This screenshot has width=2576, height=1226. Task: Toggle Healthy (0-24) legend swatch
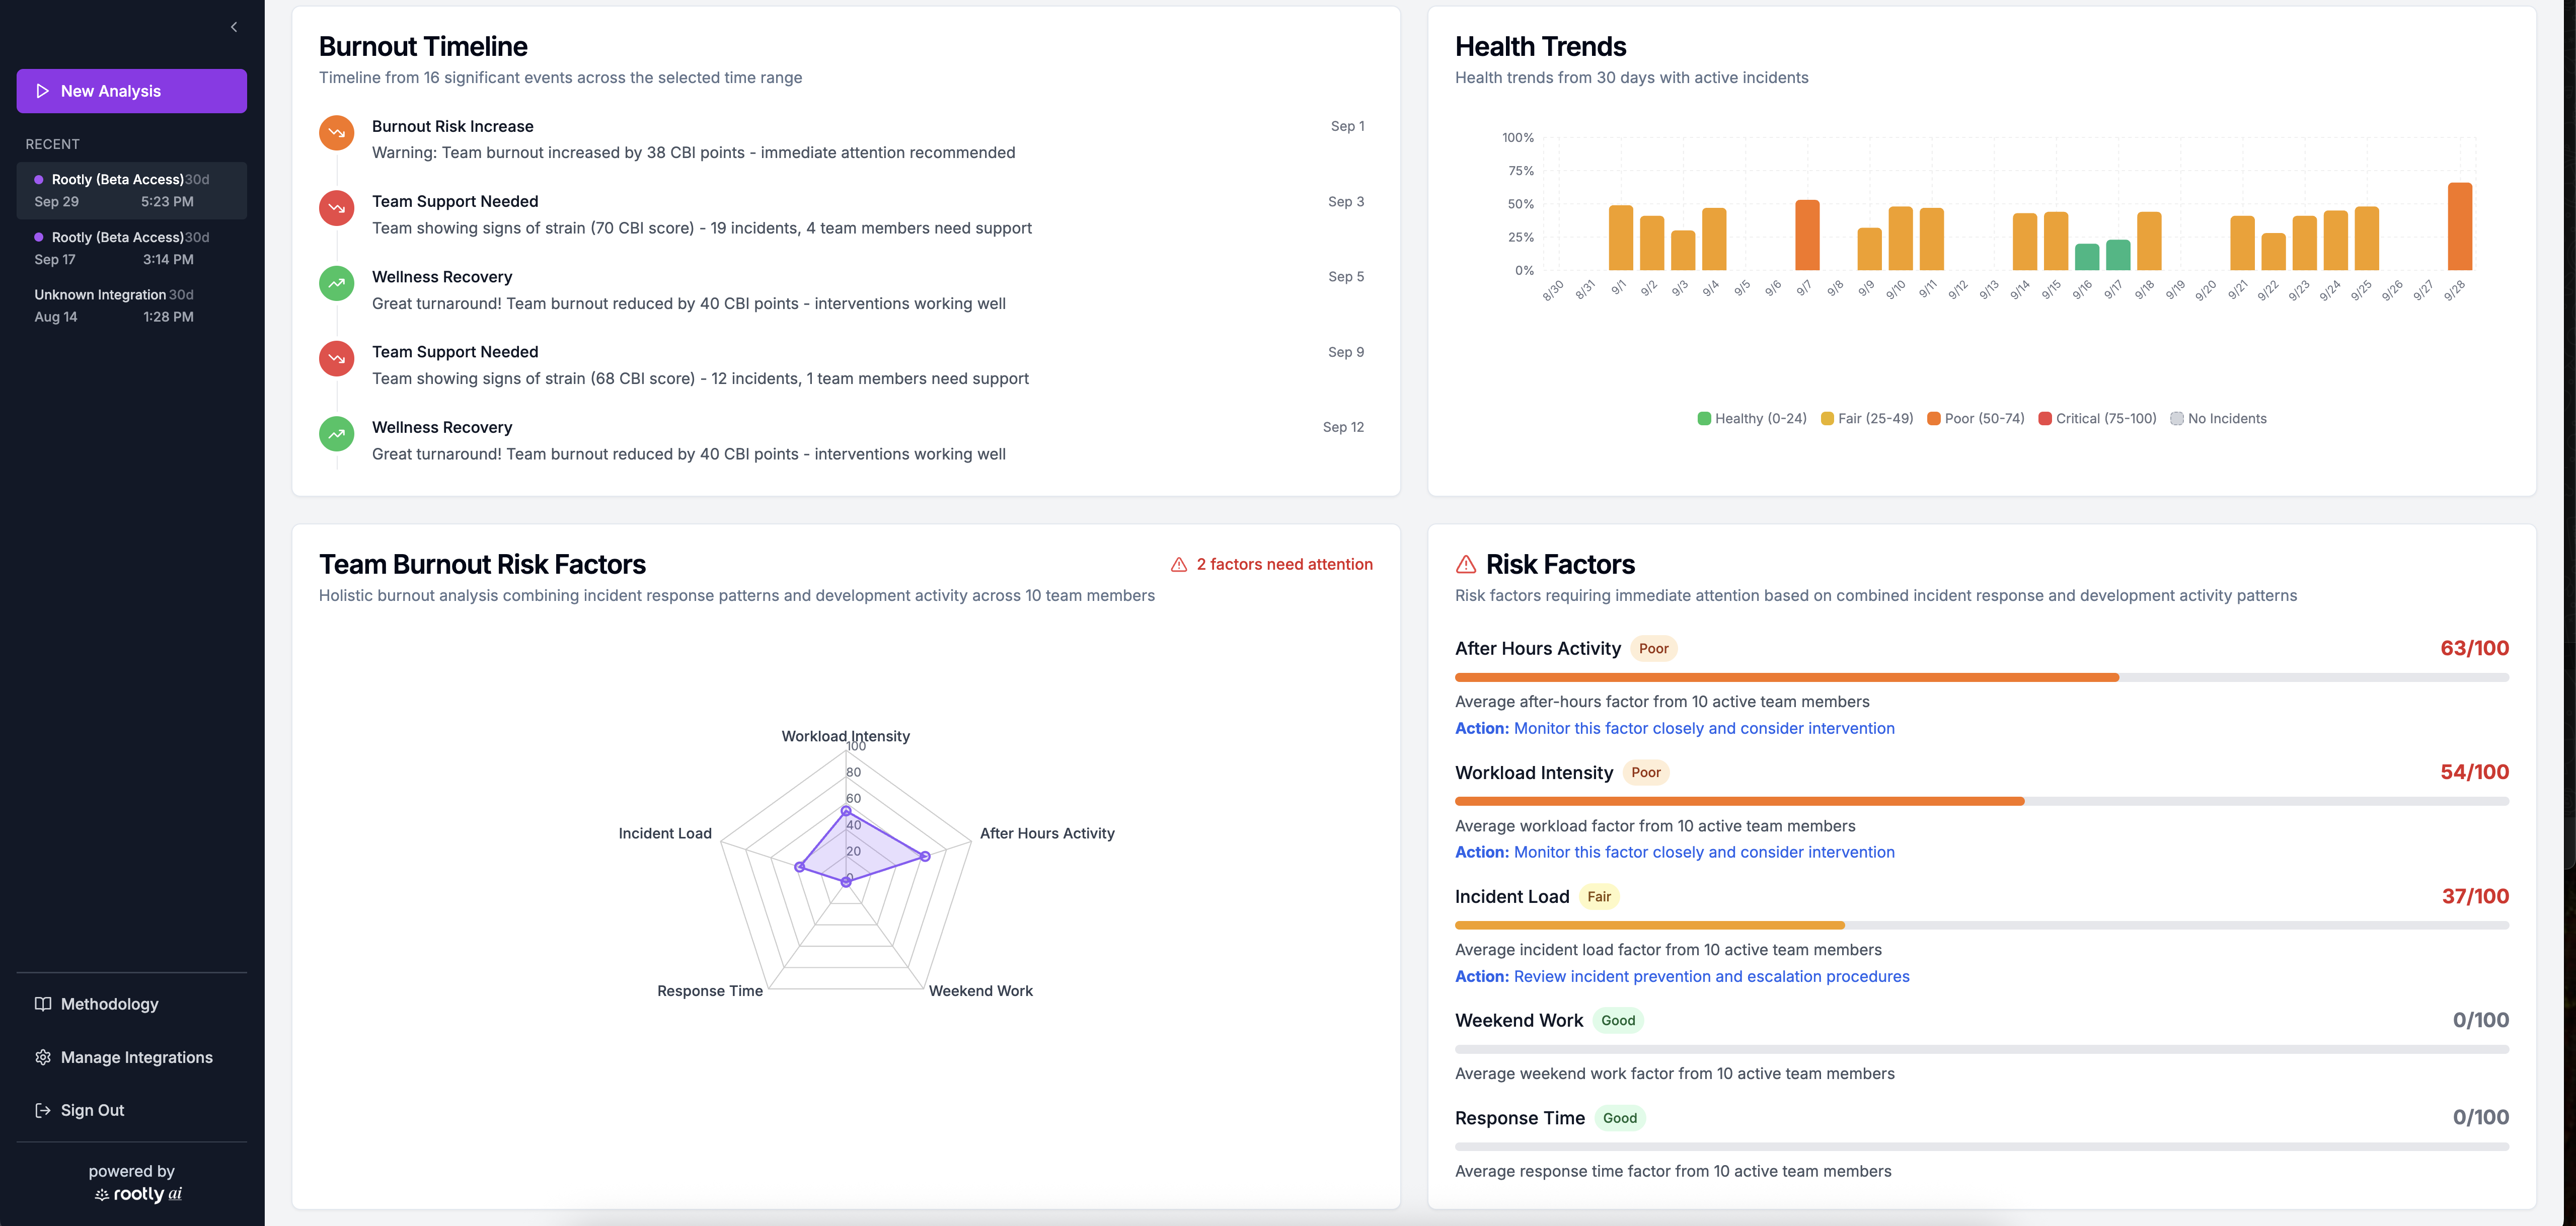click(1704, 419)
